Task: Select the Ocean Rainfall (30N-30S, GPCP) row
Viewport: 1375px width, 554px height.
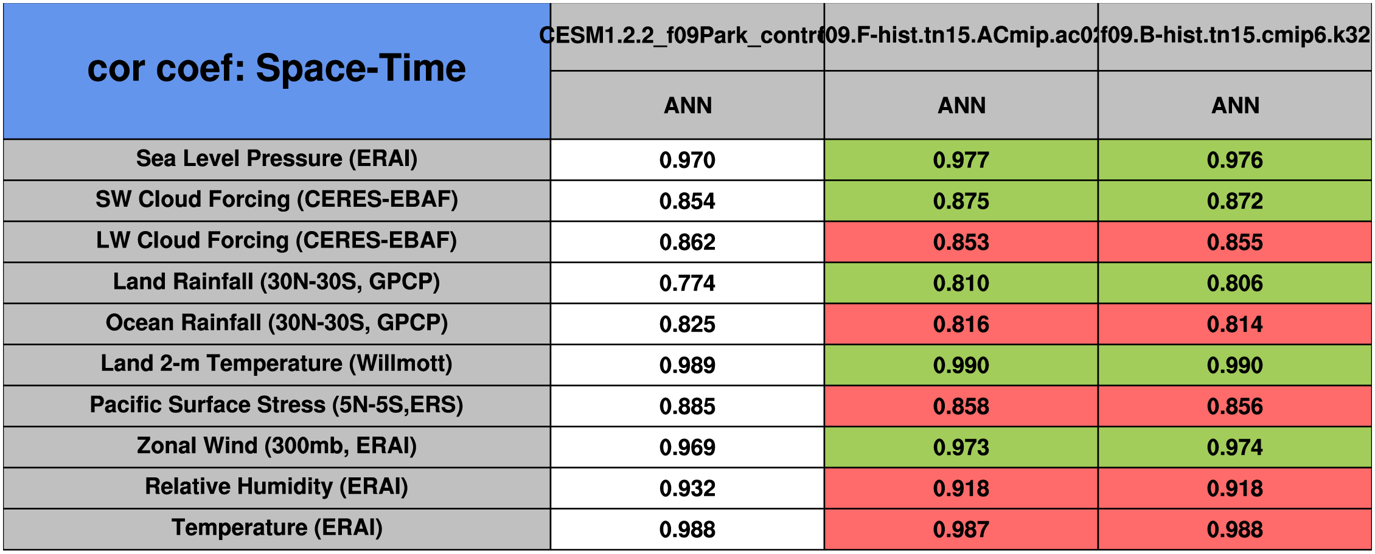Action: click(277, 323)
